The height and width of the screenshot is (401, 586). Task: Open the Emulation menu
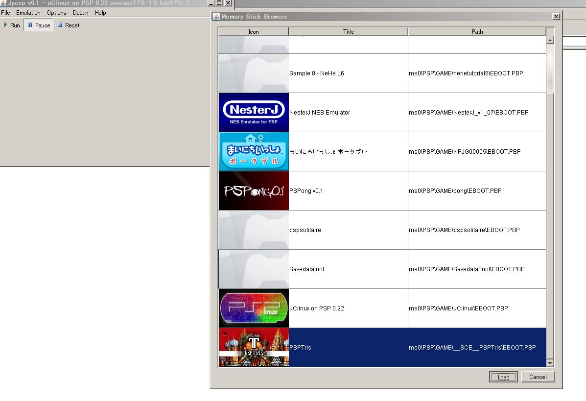click(x=28, y=13)
